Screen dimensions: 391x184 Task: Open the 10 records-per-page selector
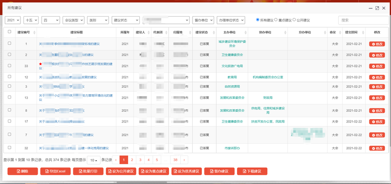click(x=94, y=160)
